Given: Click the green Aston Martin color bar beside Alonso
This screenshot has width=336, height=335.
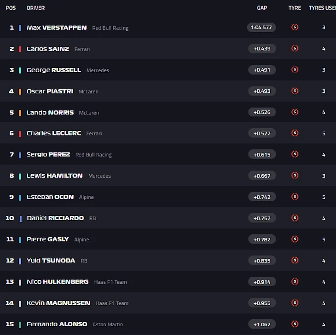Looking at the screenshot, I should (20, 324).
